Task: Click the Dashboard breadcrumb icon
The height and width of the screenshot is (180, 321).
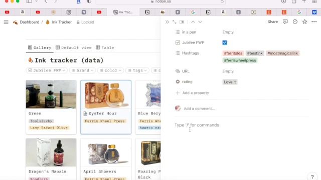Action: click(15, 22)
